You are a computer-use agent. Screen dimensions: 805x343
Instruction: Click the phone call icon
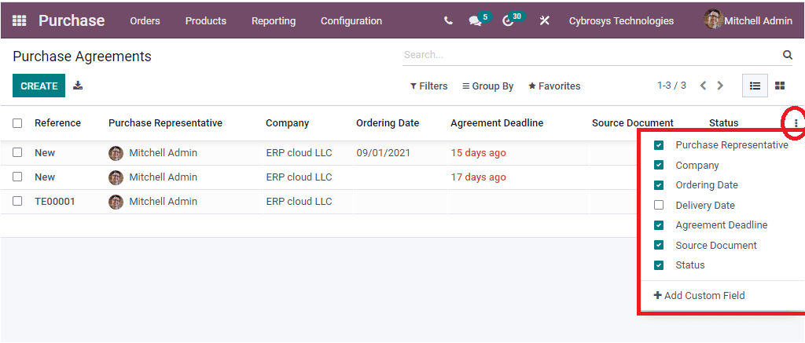point(448,21)
